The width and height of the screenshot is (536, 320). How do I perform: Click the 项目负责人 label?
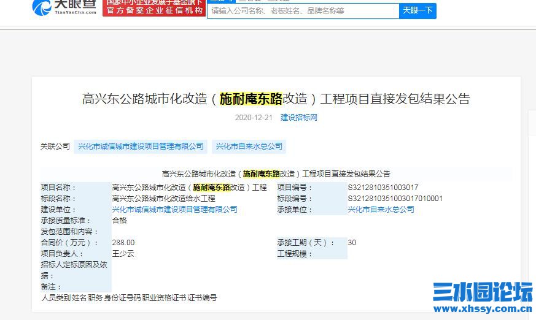coord(62,254)
